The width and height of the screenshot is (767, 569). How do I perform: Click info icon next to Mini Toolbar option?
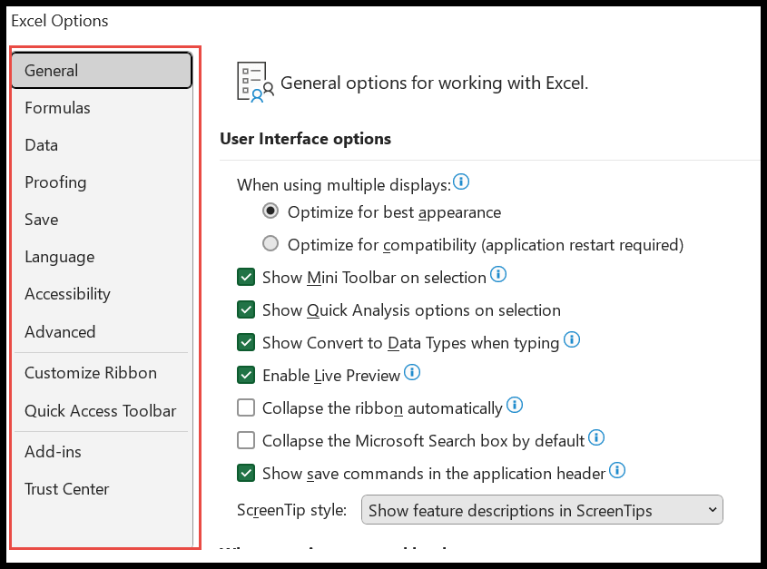click(498, 274)
